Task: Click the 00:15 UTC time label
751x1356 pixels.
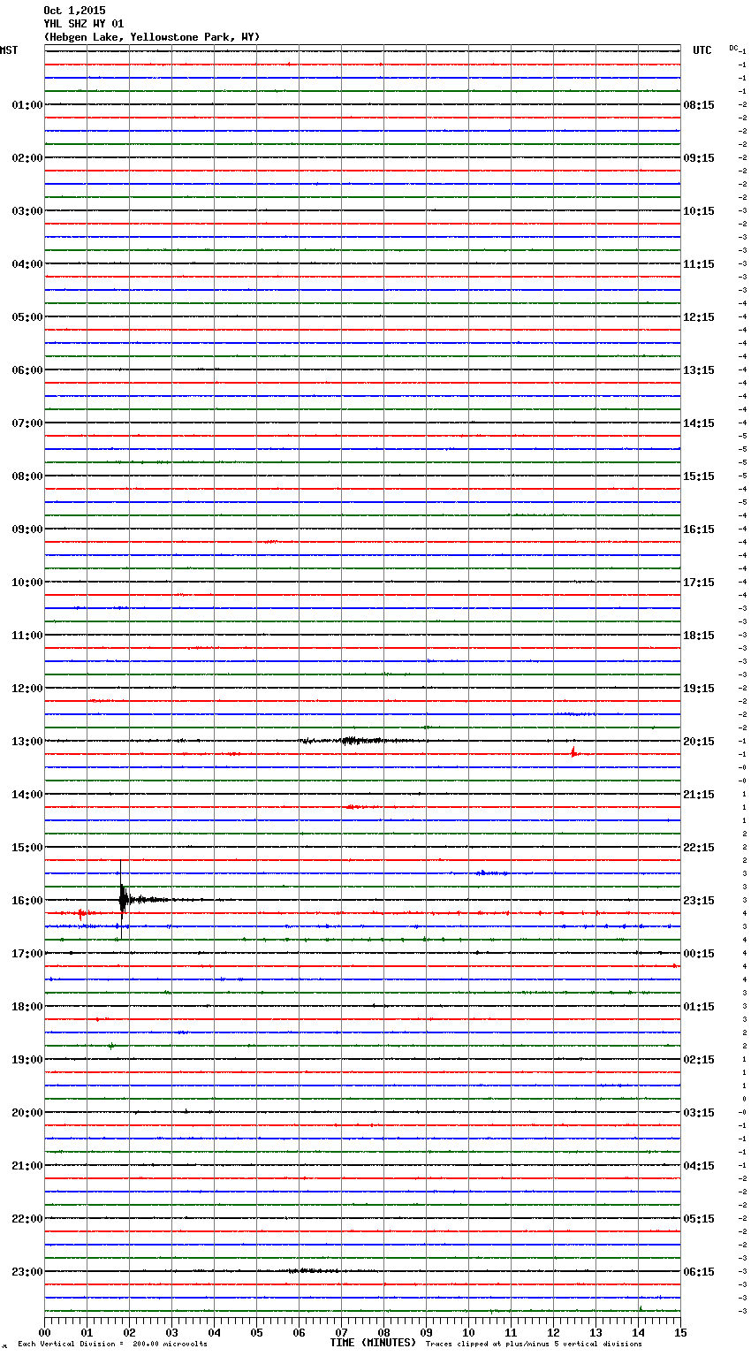Action: [699, 954]
